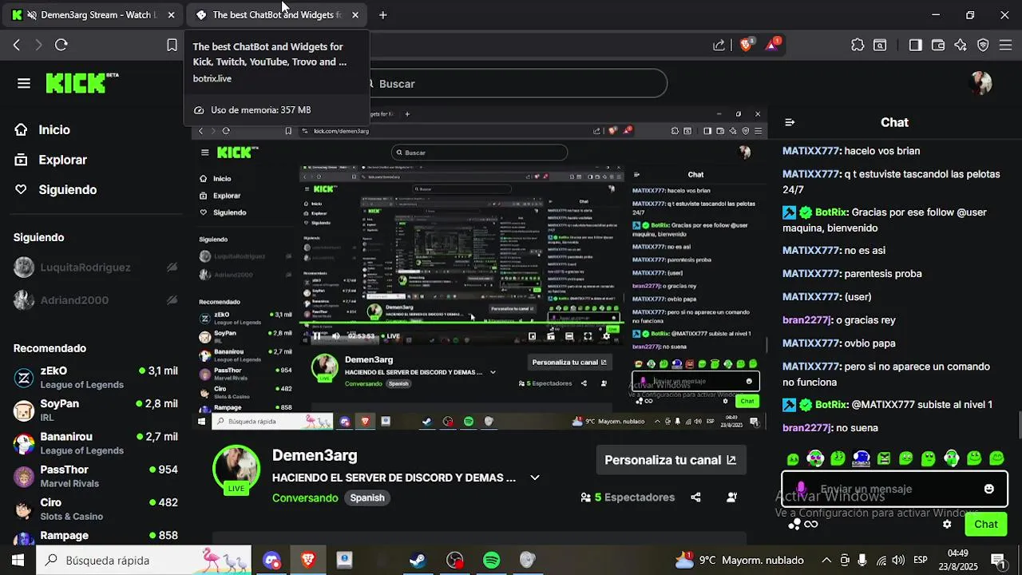Toggle notifications for LuquitaRodriguez
The height and width of the screenshot is (575, 1022).
pyautogui.click(x=172, y=267)
